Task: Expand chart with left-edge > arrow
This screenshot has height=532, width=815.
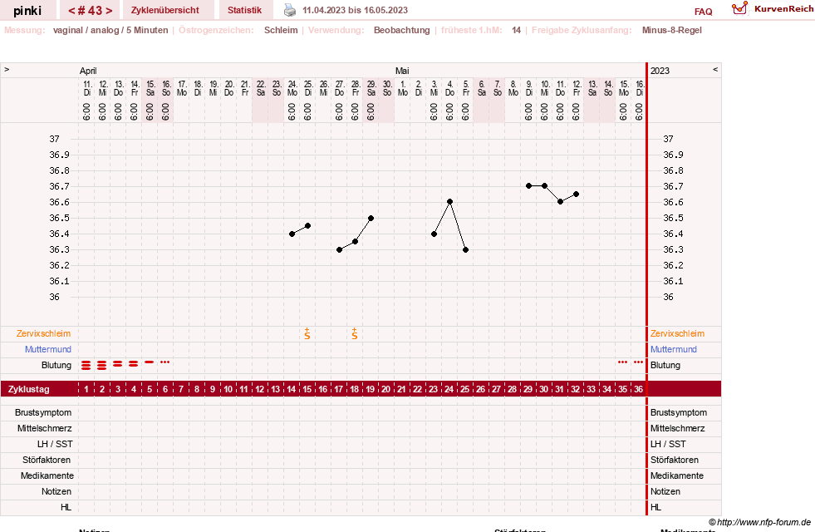Action: 7,69
